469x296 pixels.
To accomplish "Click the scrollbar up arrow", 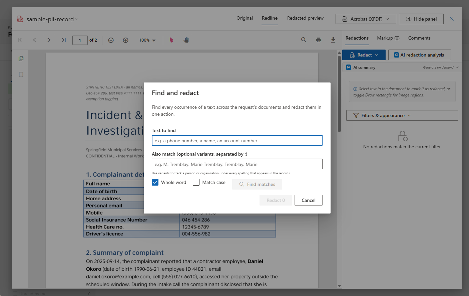I will [339, 53].
